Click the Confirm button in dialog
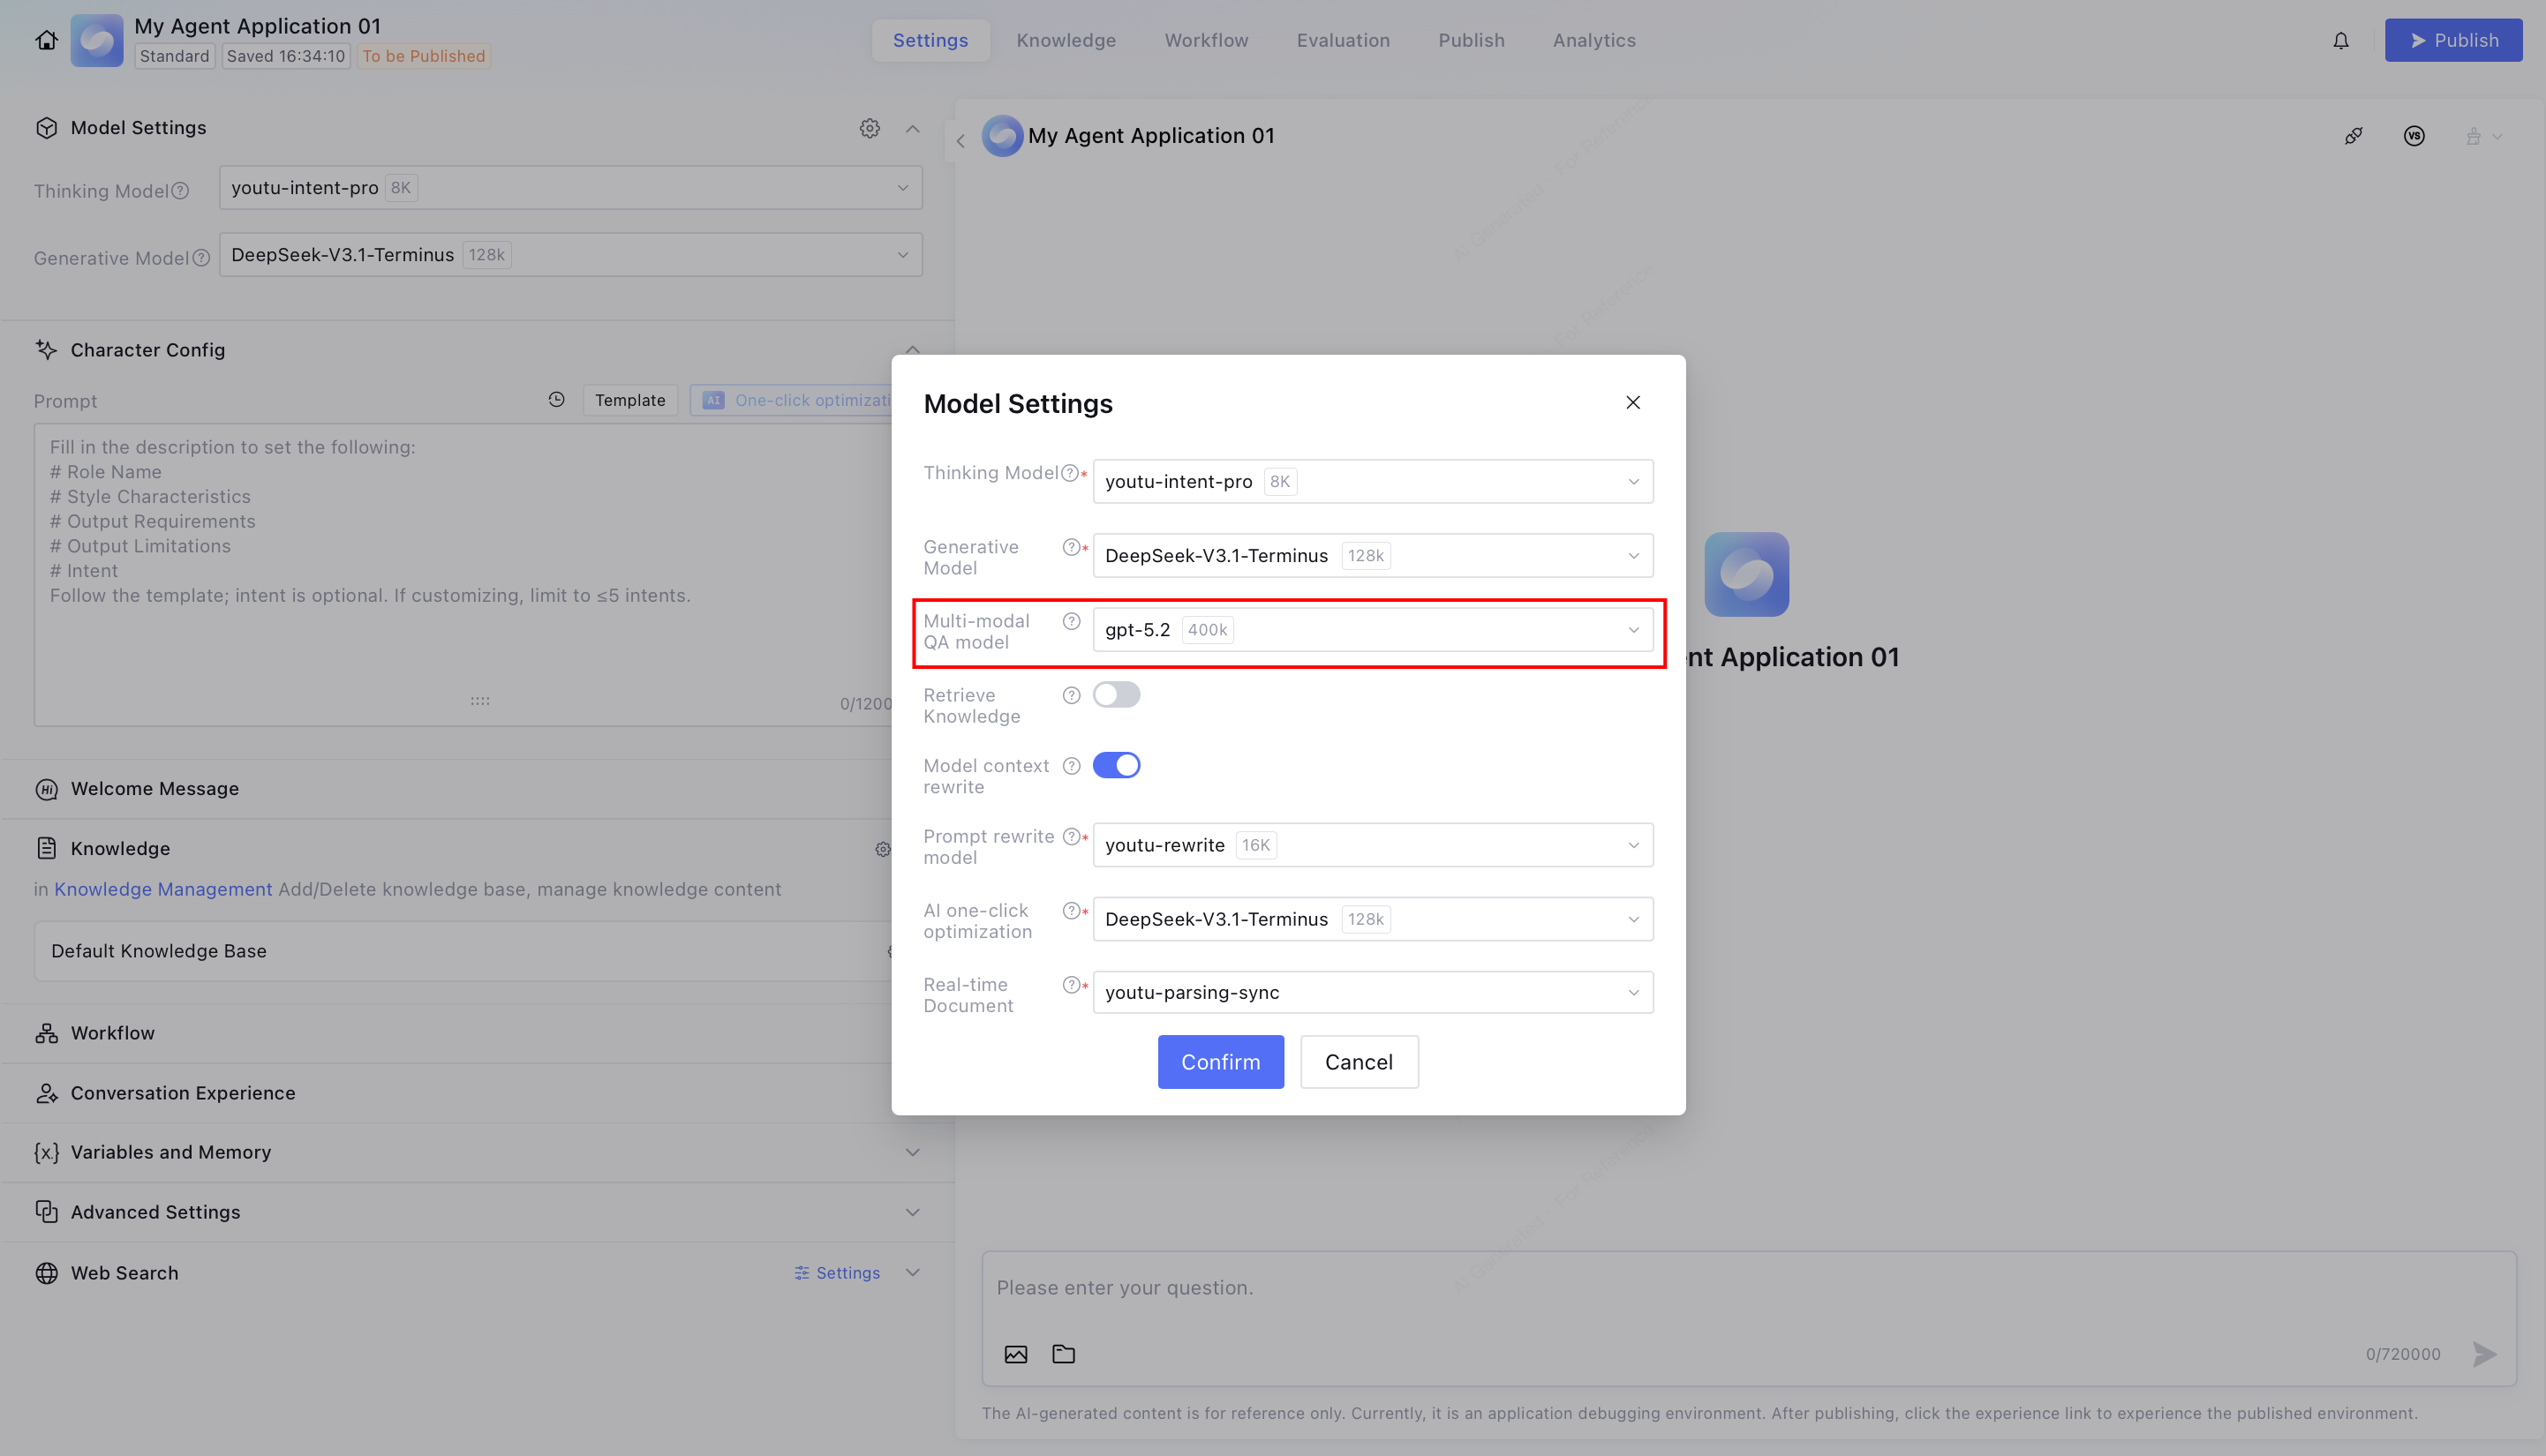2546x1456 pixels. pos(1219,1062)
